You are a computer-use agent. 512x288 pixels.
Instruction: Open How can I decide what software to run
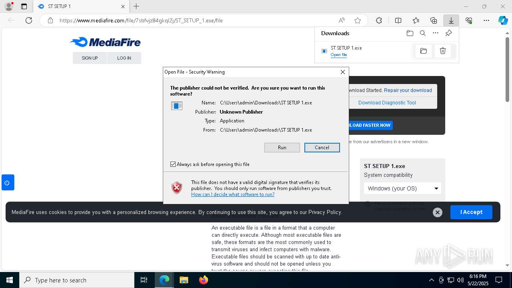pos(233,194)
